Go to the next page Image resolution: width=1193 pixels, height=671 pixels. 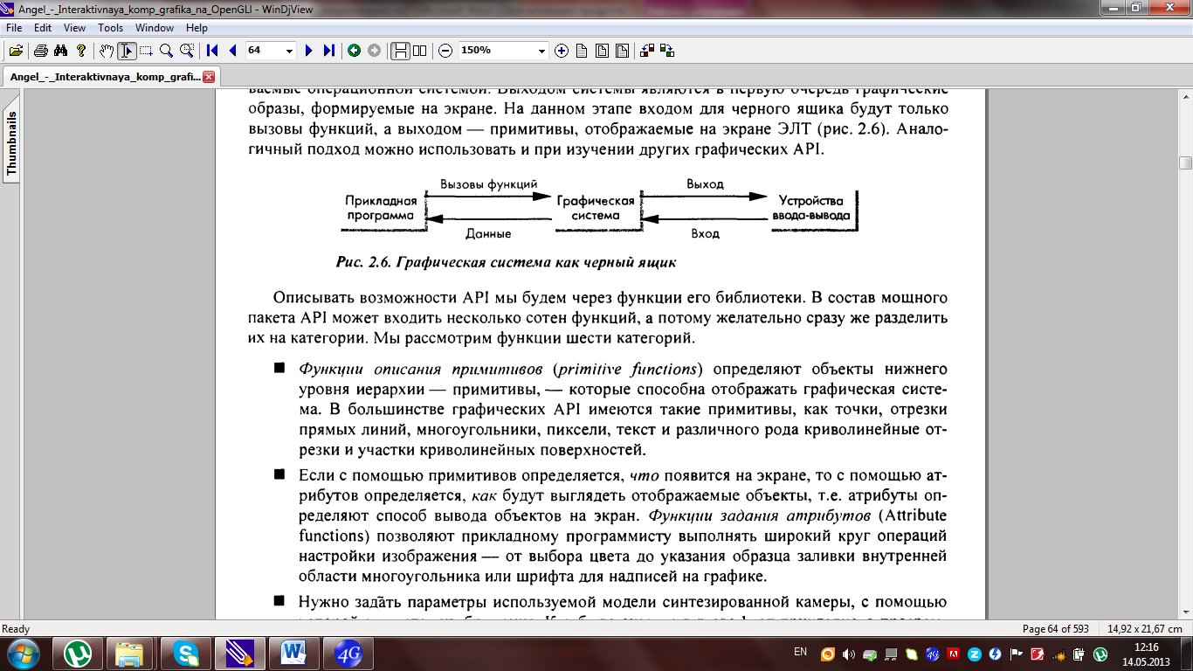[x=308, y=51]
